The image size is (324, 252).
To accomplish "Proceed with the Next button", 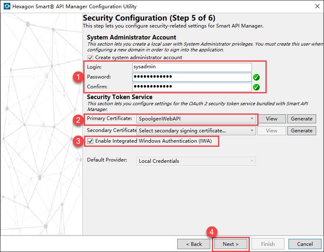I will (x=230, y=244).
